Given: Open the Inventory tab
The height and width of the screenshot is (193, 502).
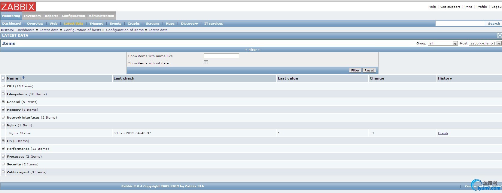Looking at the screenshot, I should pos(32,16).
